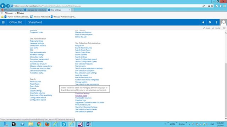Open the Home - Central Administration bookmark
The image size is (227, 127).
click(17, 17)
